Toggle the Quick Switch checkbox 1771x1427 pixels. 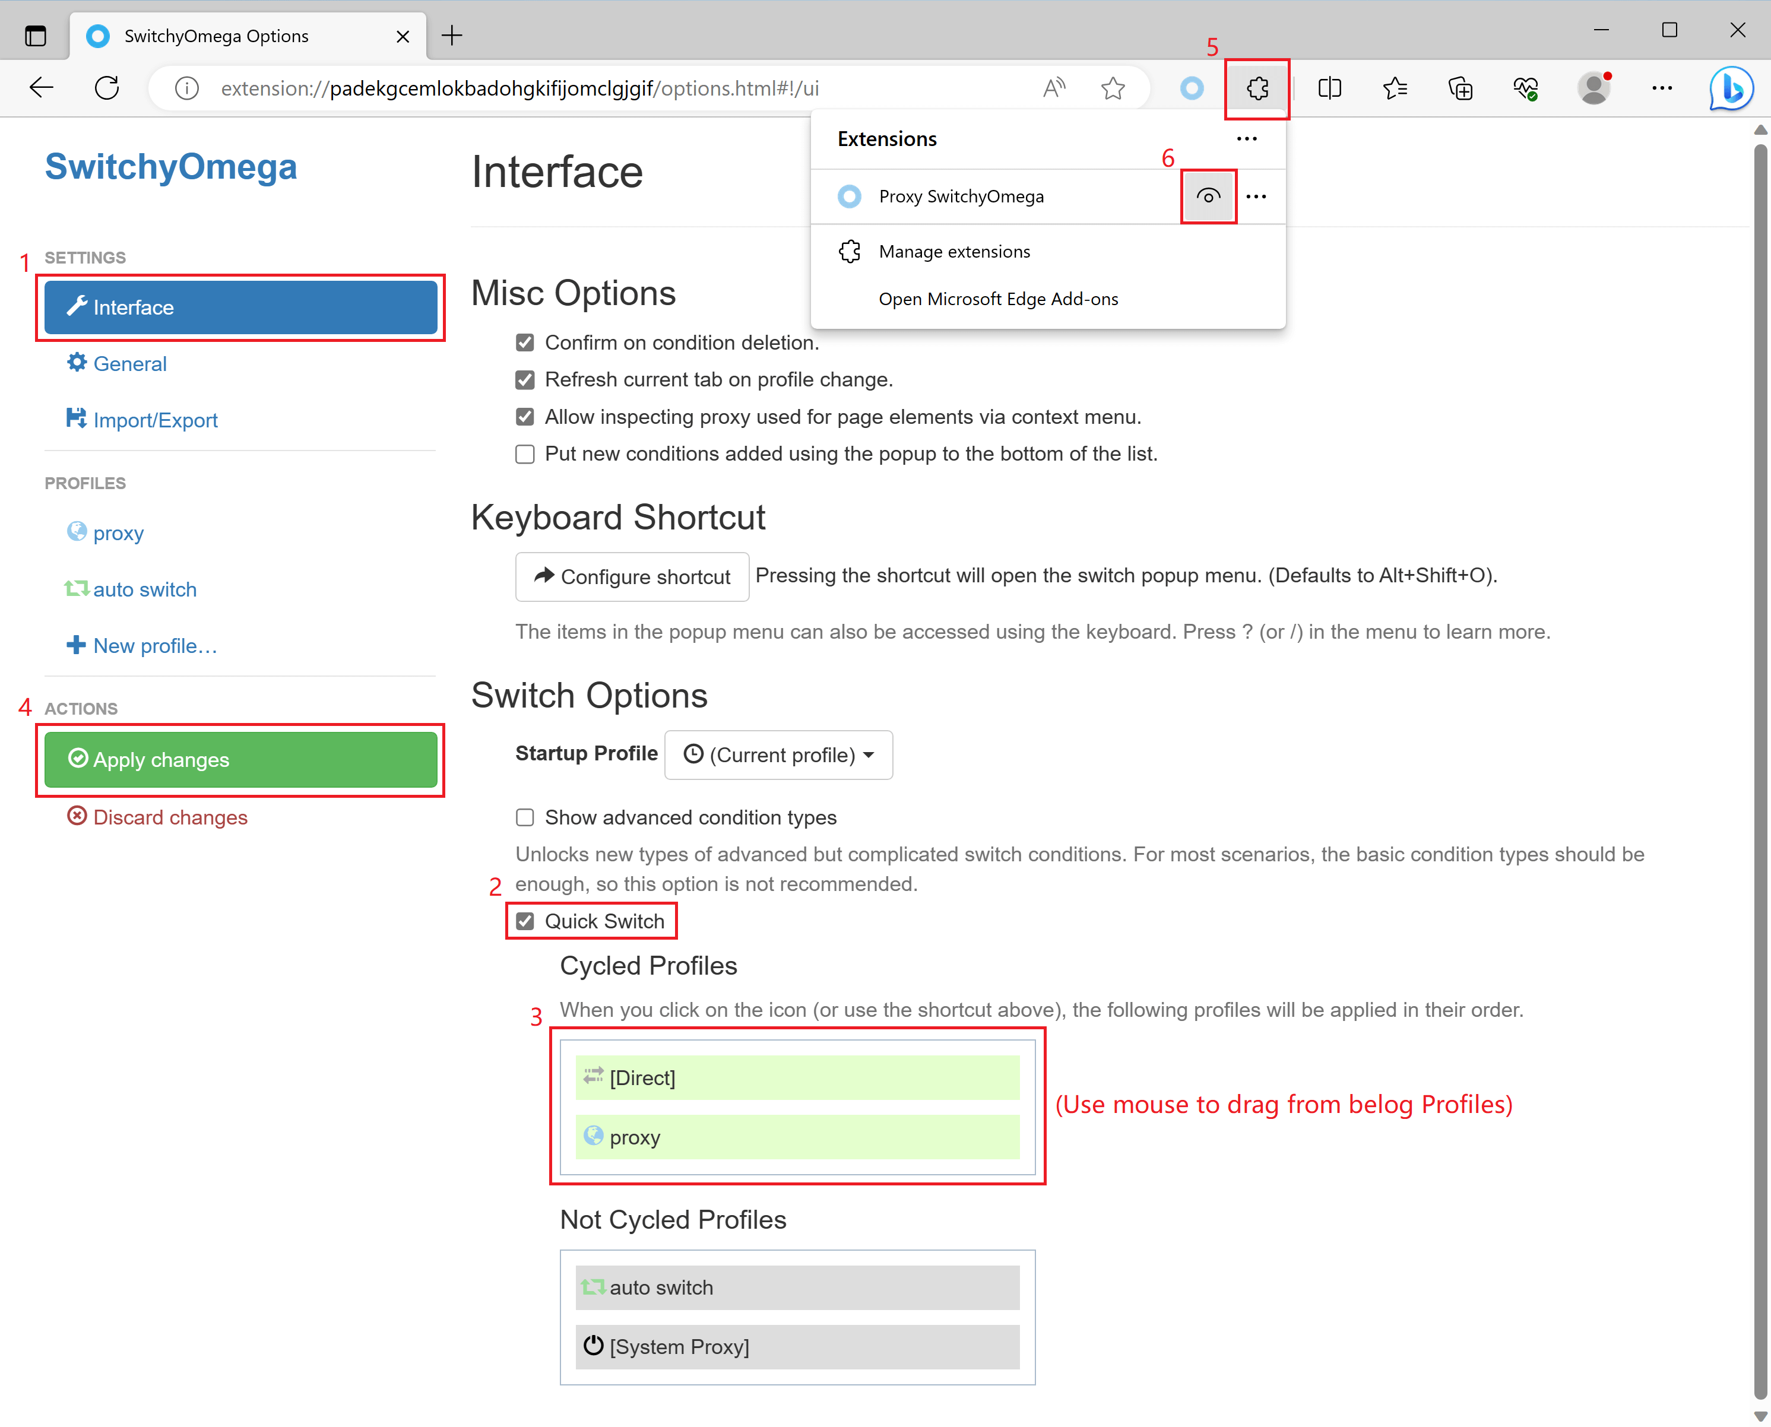(x=525, y=921)
